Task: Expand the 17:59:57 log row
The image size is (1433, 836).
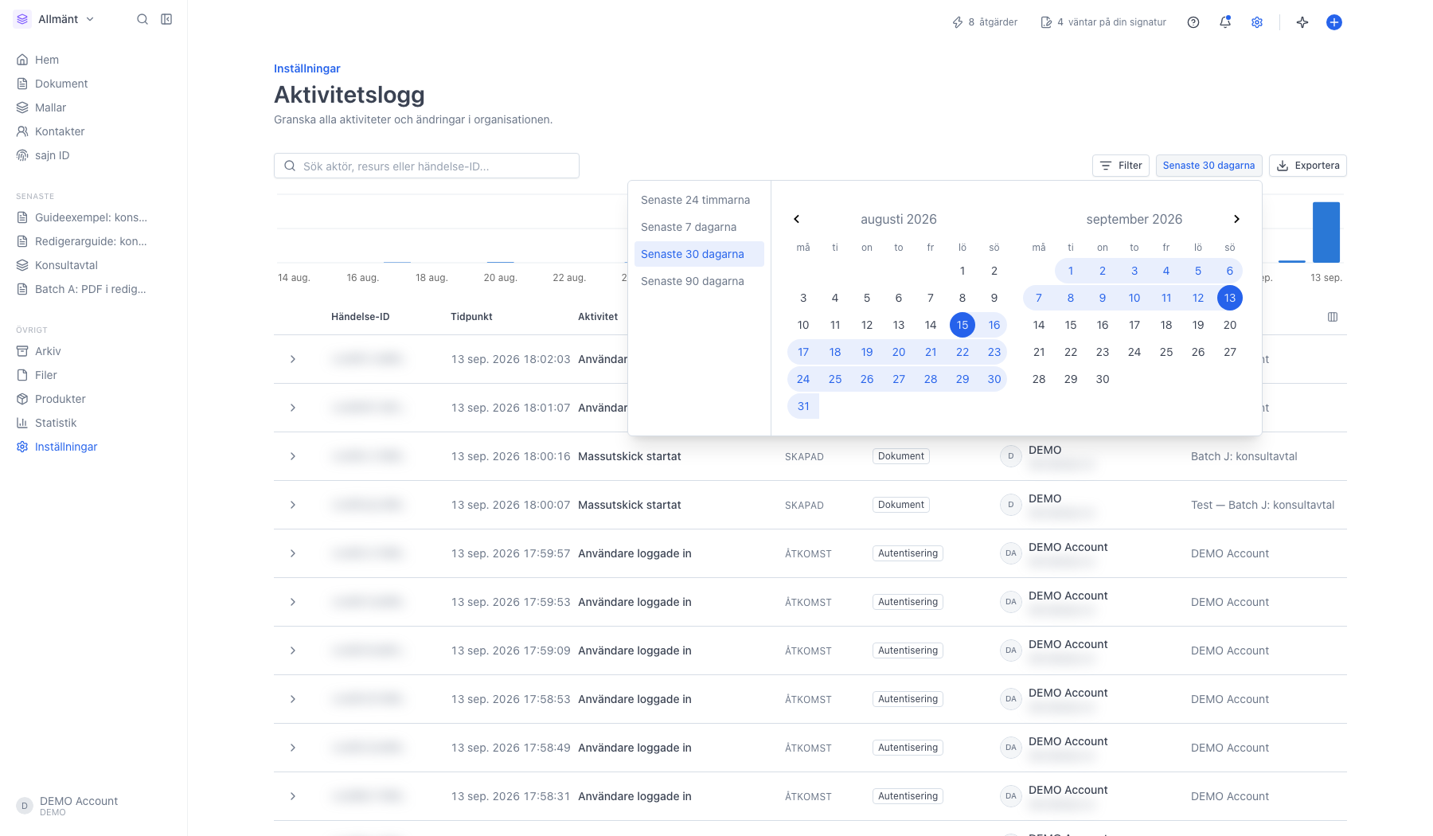Action: pyautogui.click(x=293, y=553)
